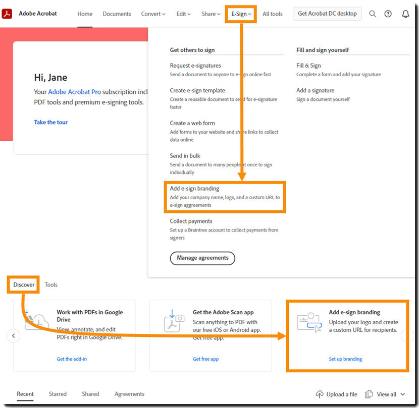Screen dimensions: 419x408
Task: Collapse the E-Sign dropdown menu
Action: click(241, 14)
